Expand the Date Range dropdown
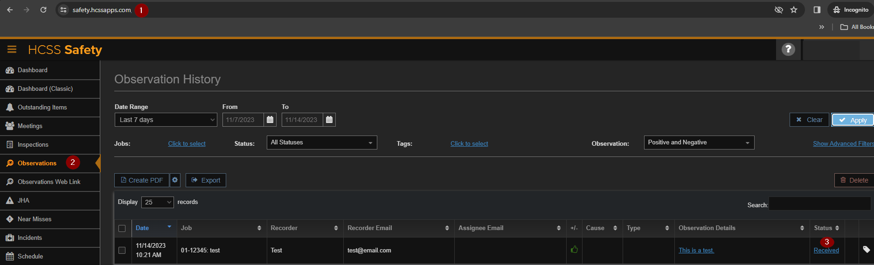The image size is (874, 265). 166,120
